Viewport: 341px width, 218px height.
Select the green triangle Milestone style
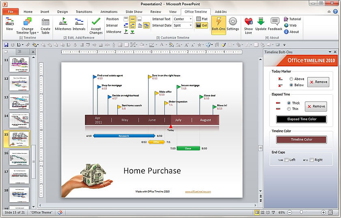132,32
